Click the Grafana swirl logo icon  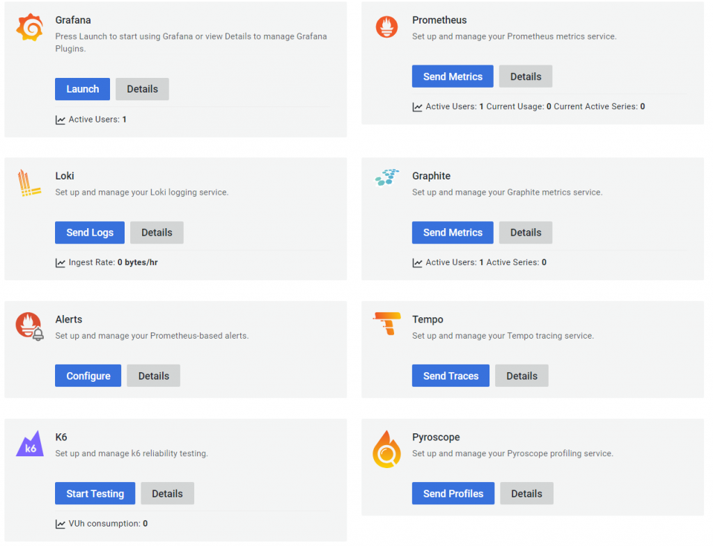30,27
